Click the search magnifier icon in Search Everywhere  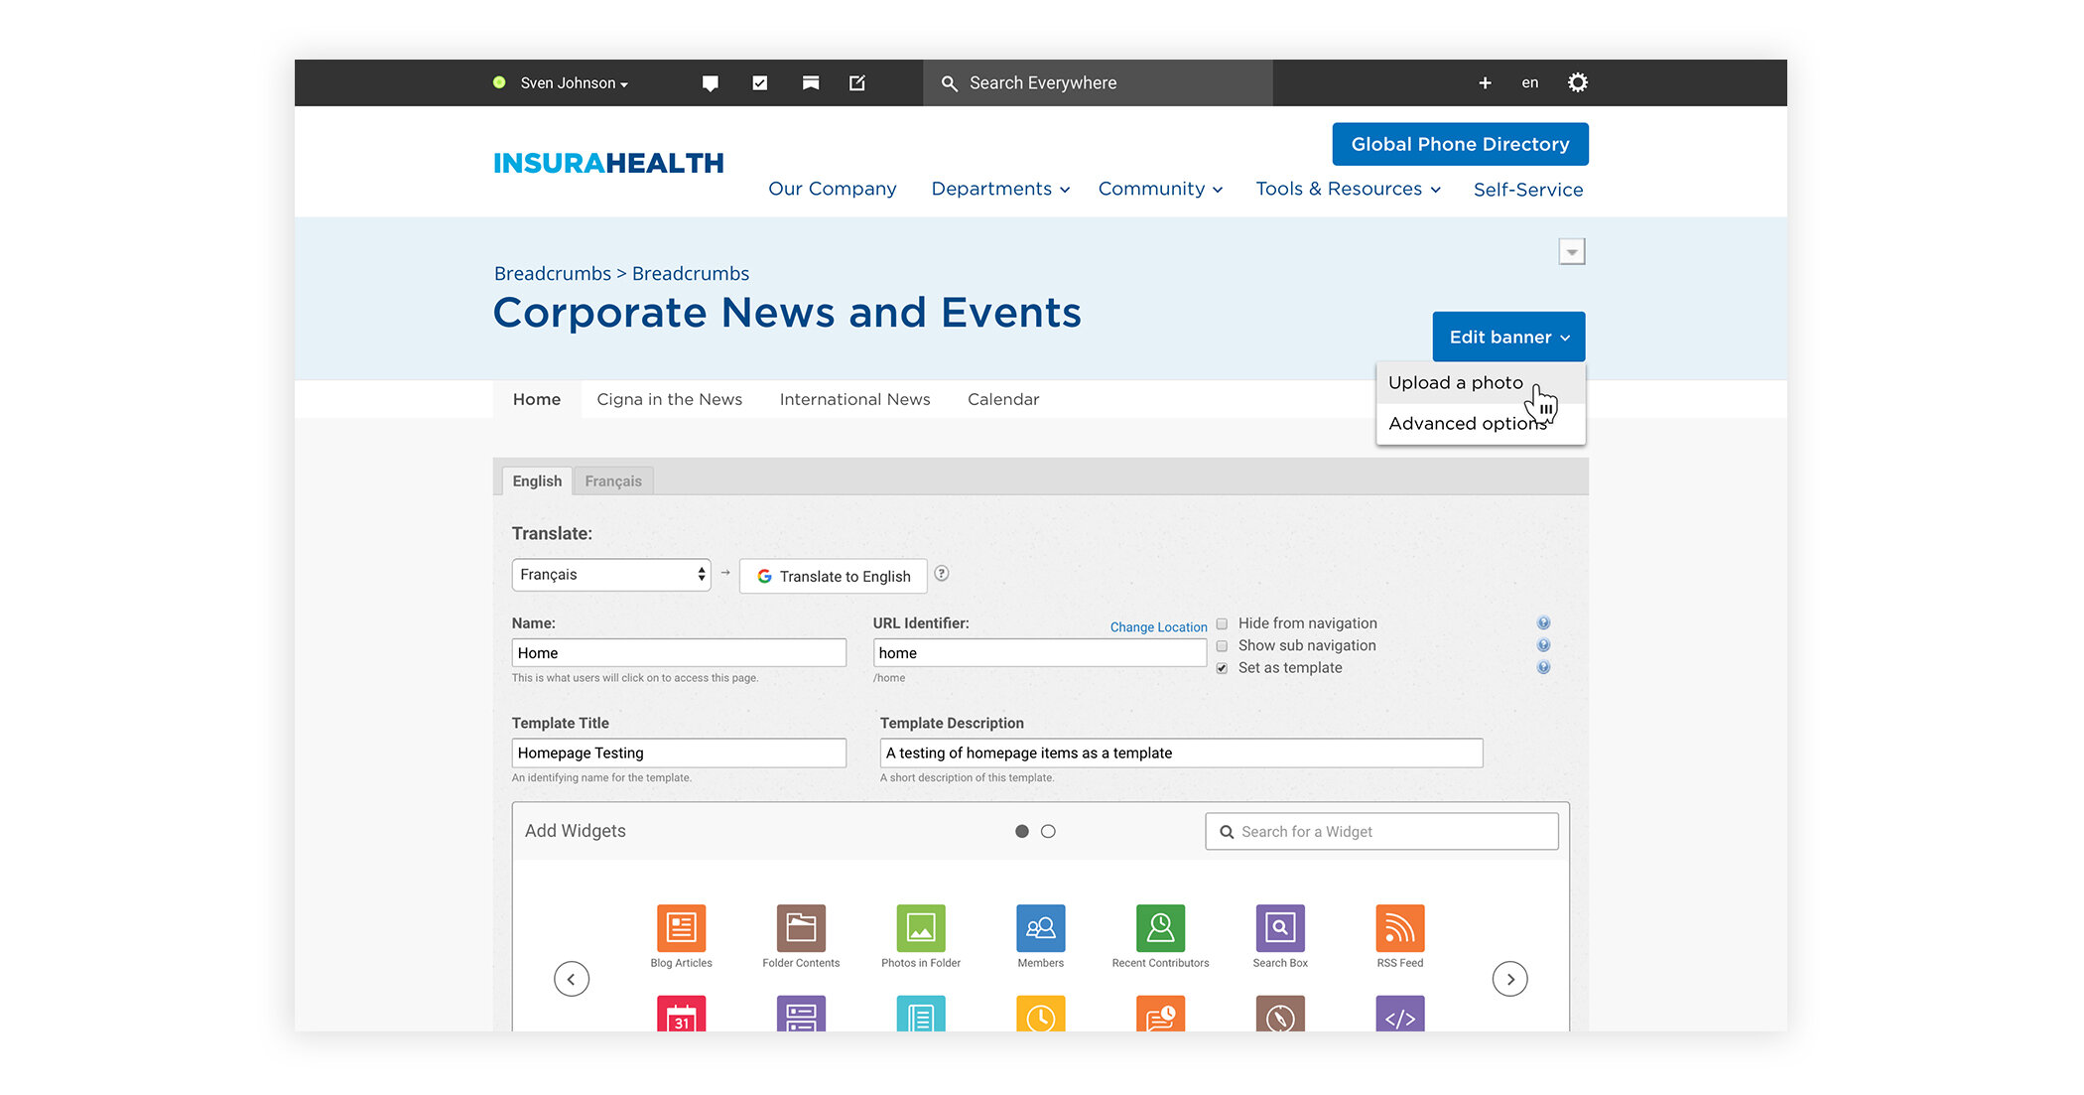(950, 83)
